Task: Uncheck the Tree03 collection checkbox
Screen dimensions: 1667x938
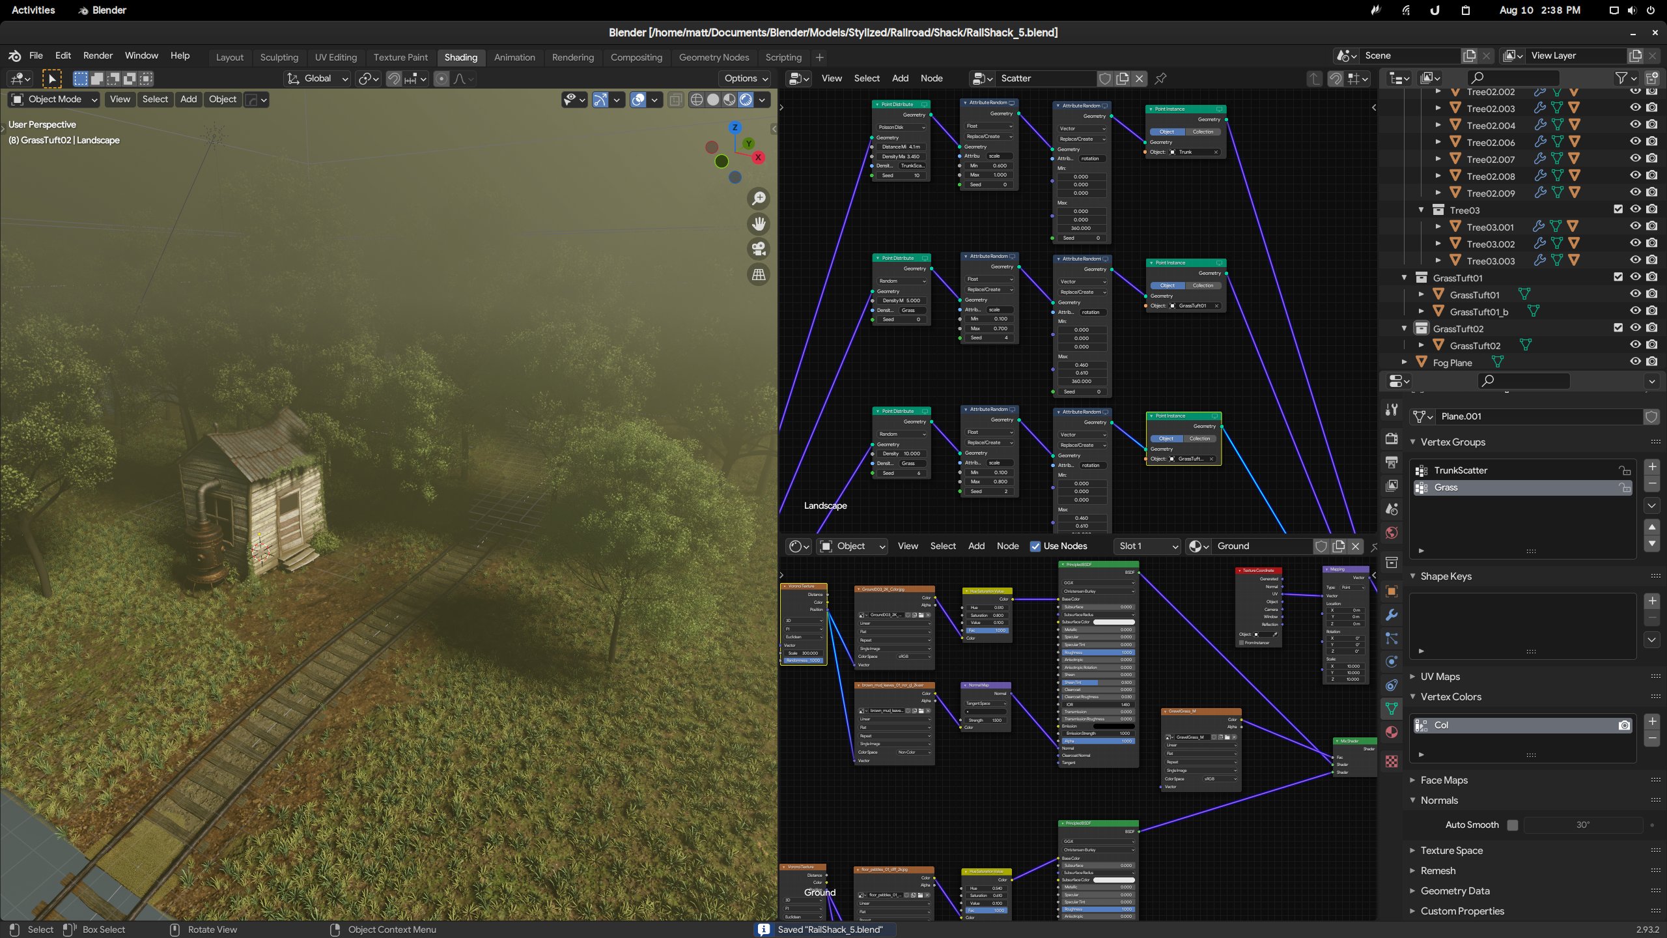Action: click(x=1618, y=209)
